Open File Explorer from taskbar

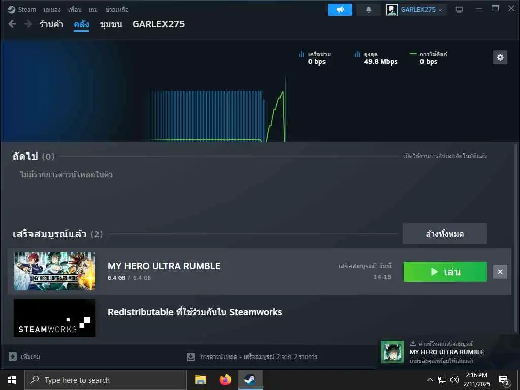coord(200,380)
